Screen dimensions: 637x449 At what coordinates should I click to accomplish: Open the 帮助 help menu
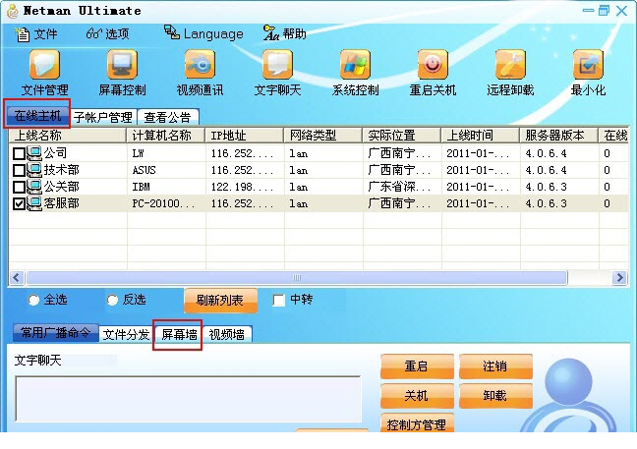[284, 33]
